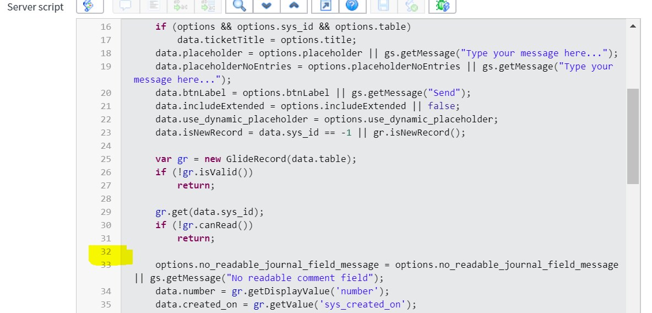Click the replace all icon
Viewport: 652px width, 313px height.
click(208, 6)
